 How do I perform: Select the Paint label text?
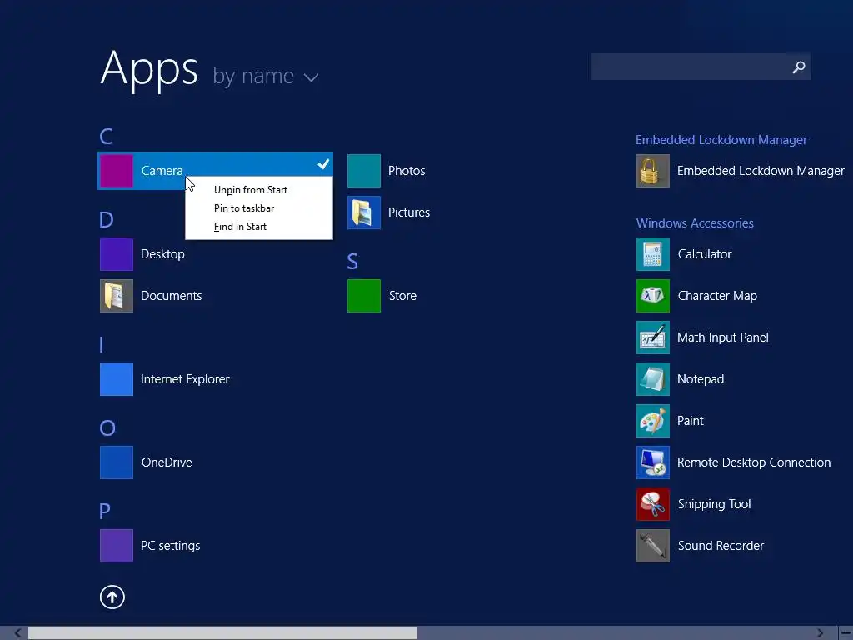(x=690, y=421)
